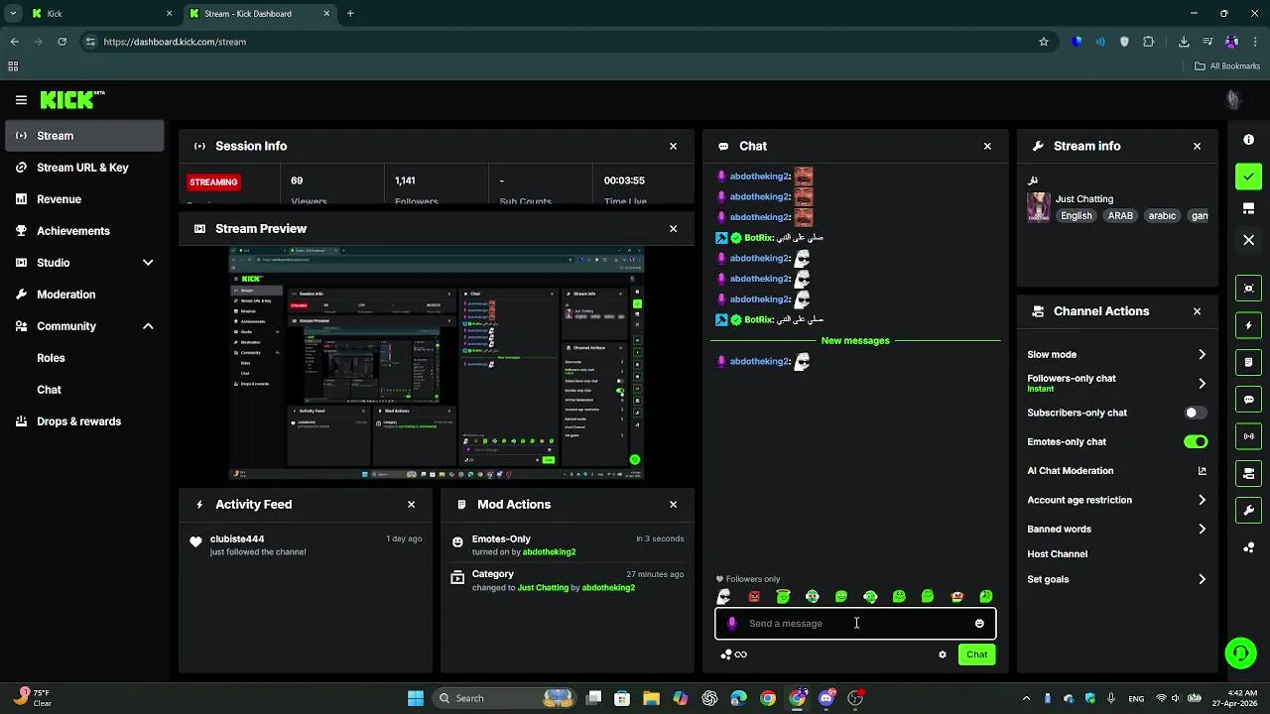Expand Set goals options

1202,579
